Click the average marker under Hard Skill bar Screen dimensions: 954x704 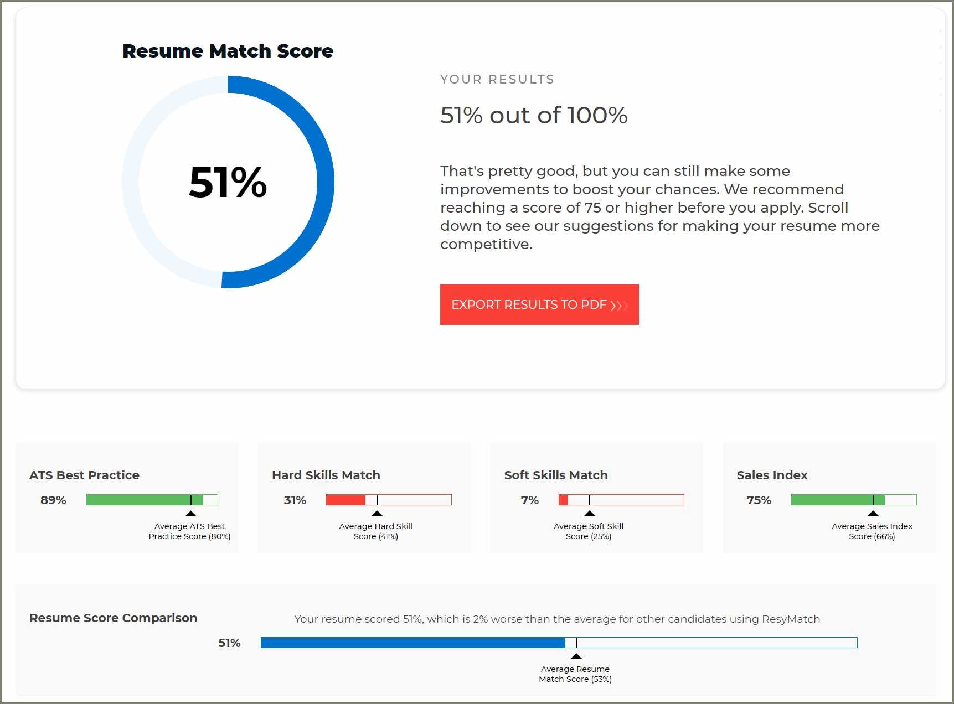pos(377,514)
